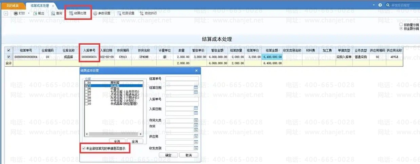Viewport: 420px width, 164px height.
Task: Toggle 未全部结算完的单据是否显示 checkbox
Action: pyautogui.click(x=84, y=148)
